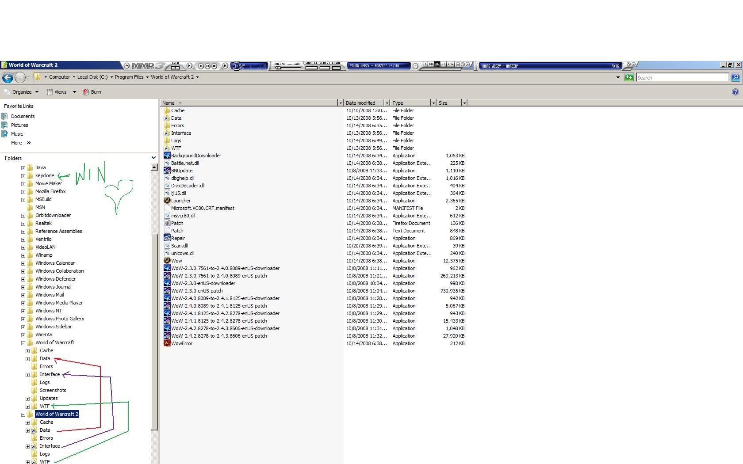This screenshot has width=743, height=464.
Task: Open the Size column filter dropdown
Action: [x=464, y=103]
